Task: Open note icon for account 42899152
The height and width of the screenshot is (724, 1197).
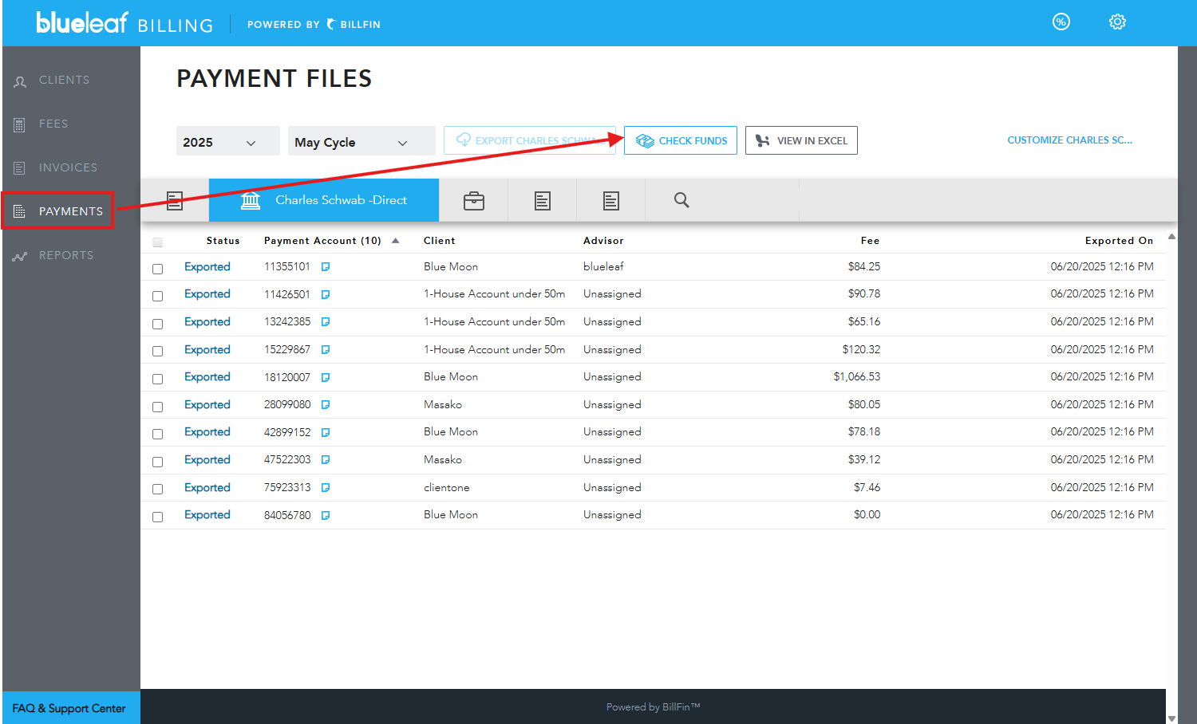Action: [x=326, y=433]
